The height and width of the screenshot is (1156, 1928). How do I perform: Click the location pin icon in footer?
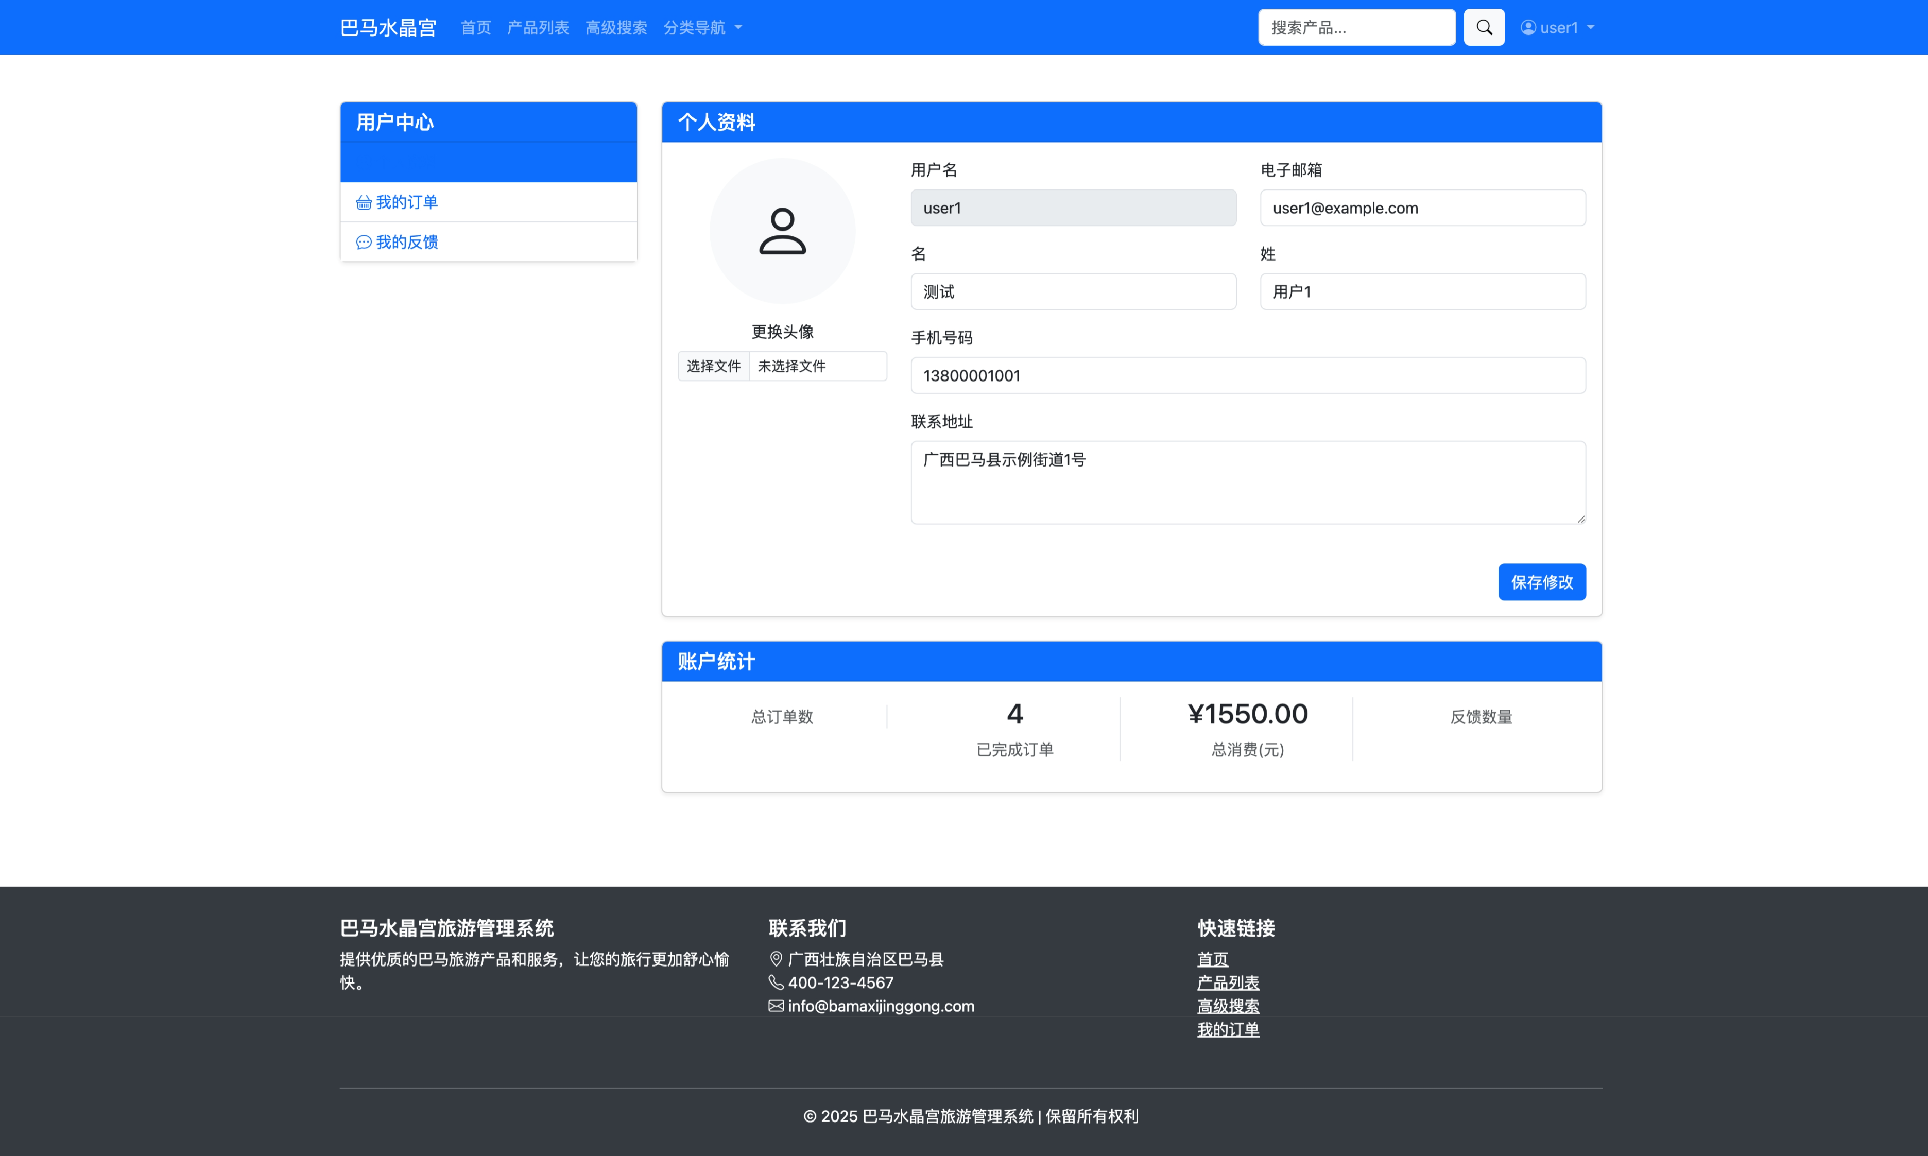click(775, 959)
